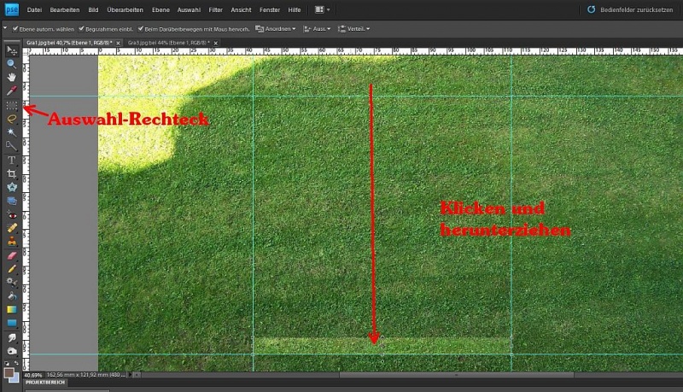
Task: Select the Gradient tool
Action: tap(12, 310)
